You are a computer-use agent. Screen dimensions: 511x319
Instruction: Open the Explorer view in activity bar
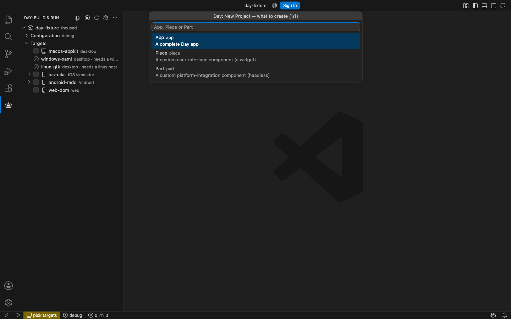point(8,20)
